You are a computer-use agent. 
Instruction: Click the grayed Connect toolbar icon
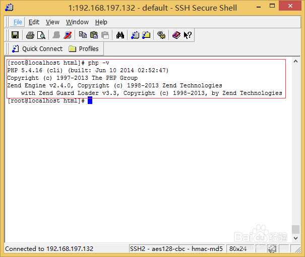(56, 35)
